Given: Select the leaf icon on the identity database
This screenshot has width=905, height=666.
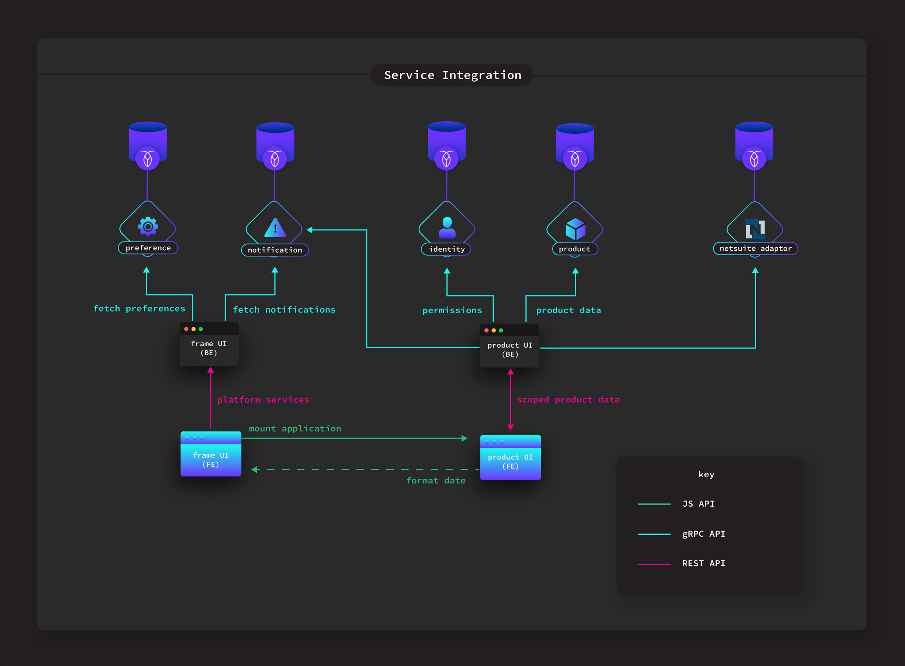Looking at the screenshot, I should [446, 159].
